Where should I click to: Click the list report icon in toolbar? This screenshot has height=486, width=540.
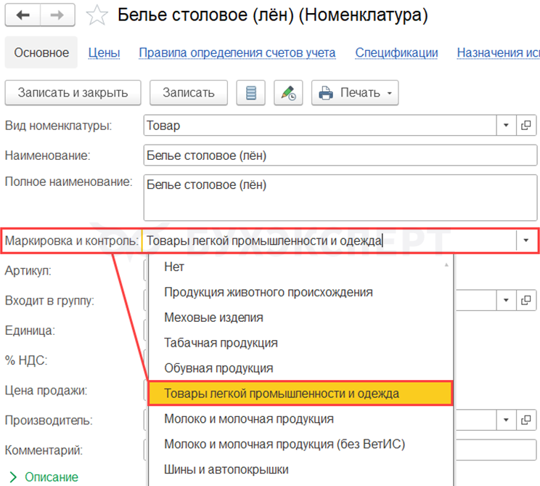point(251,93)
